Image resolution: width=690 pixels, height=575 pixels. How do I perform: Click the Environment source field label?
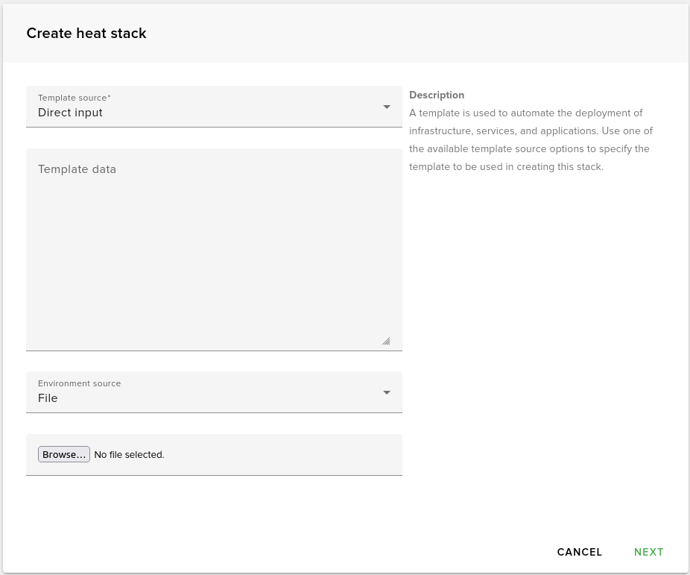(x=79, y=383)
